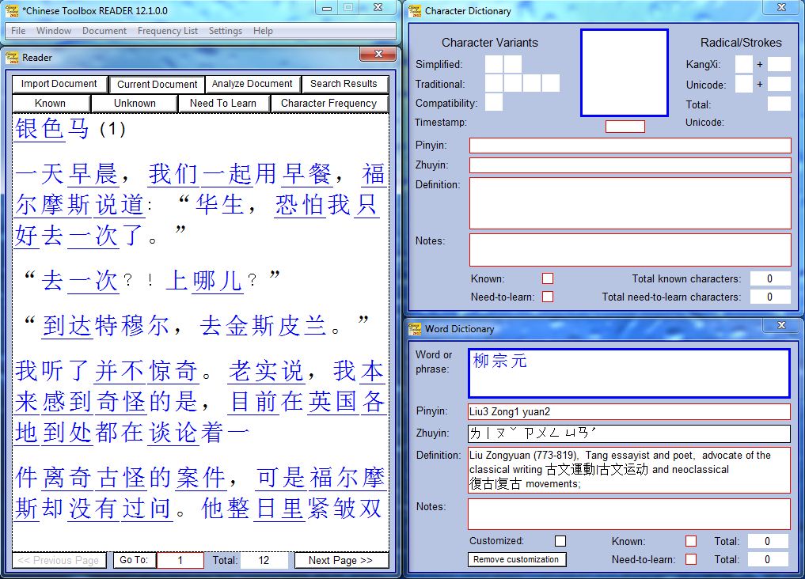Open the Settings menu
Screen dimensions: 805x579
pos(226,31)
